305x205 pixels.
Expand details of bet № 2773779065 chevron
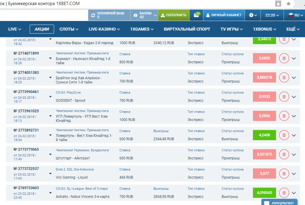tap(294, 154)
